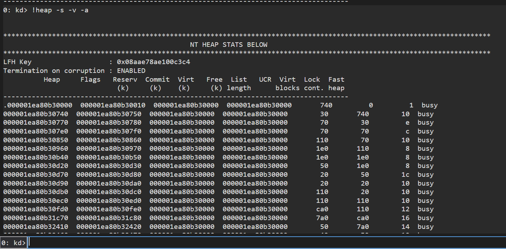Click heap address 000001ea80b30960
Screen dimensions: 506x249
point(36,149)
